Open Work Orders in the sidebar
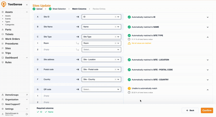 point(12,39)
